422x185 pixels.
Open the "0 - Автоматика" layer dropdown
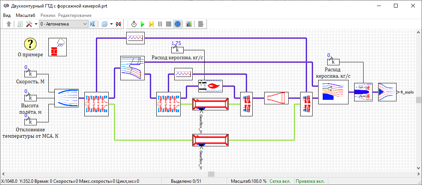[64, 24]
